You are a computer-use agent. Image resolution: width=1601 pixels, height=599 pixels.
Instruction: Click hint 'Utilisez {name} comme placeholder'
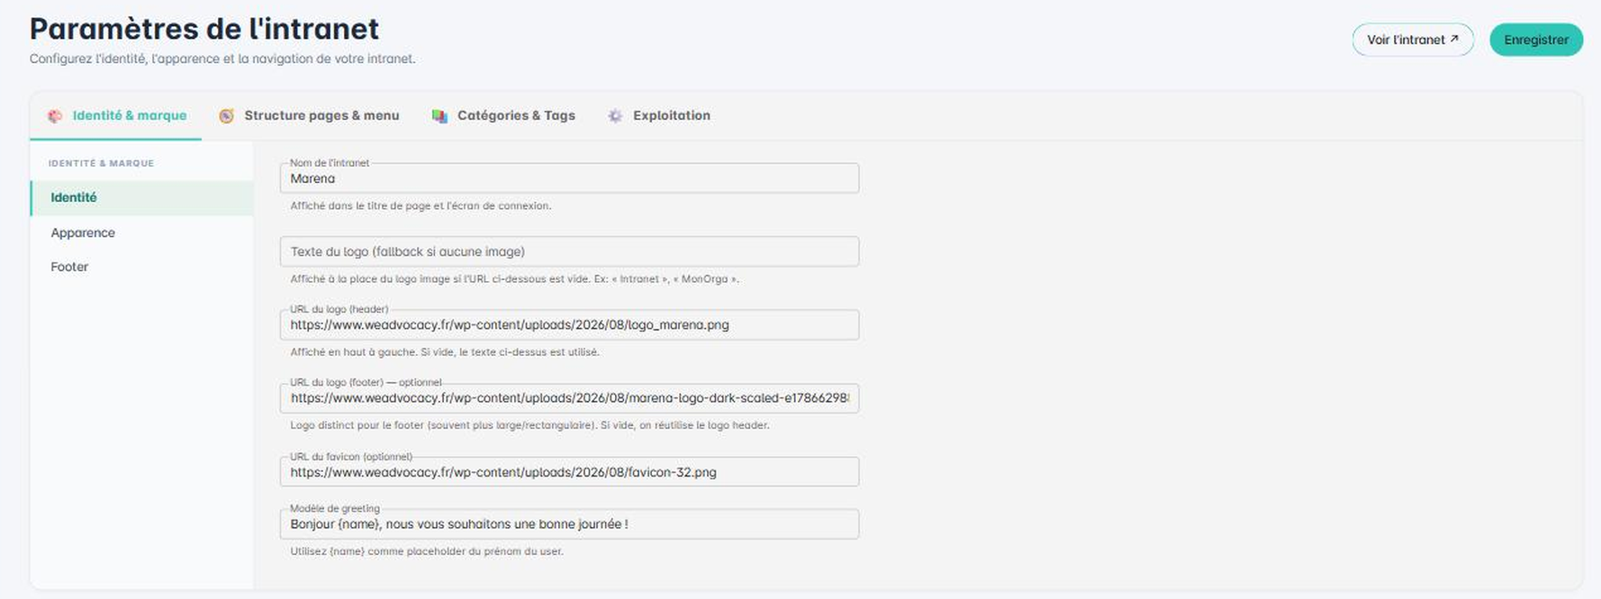pos(427,551)
